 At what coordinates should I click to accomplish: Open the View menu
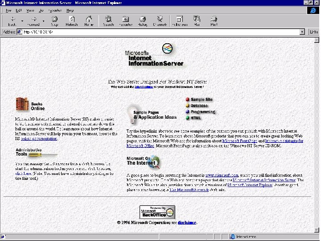30,10
